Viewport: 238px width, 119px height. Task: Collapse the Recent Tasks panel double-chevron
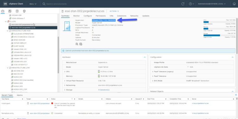[236, 95]
